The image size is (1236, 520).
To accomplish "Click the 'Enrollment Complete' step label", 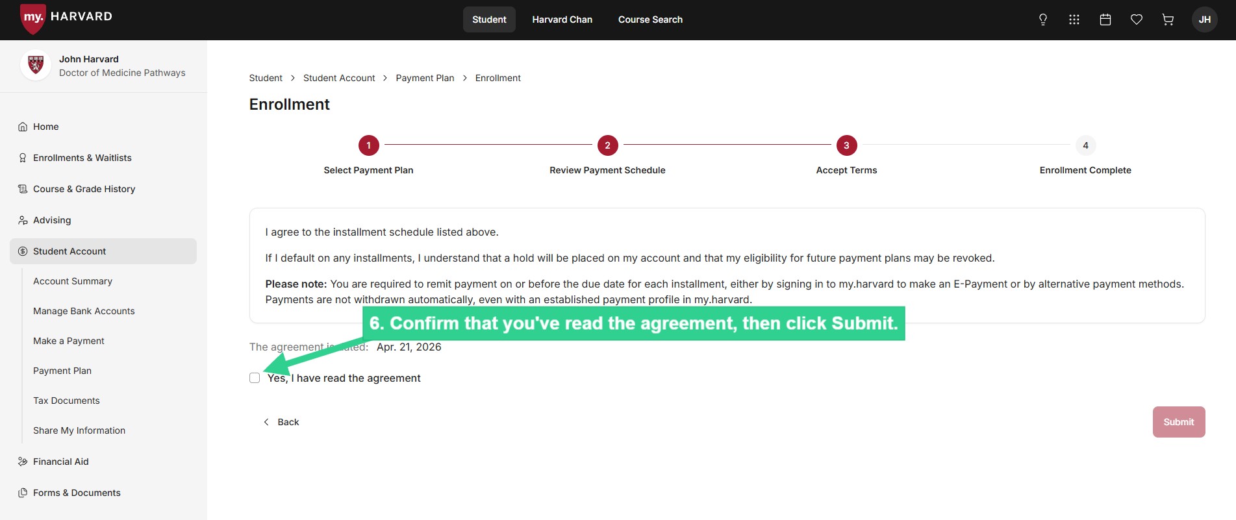I will pos(1085,170).
